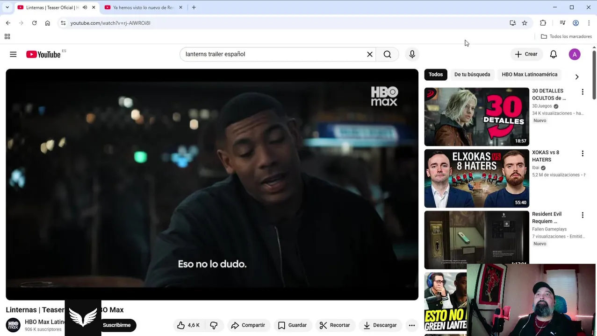The width and height of the screenshot is (597, 336).
Task: Clear the search box with X icon
Action: pyautogui.click(x=370, y=54)
